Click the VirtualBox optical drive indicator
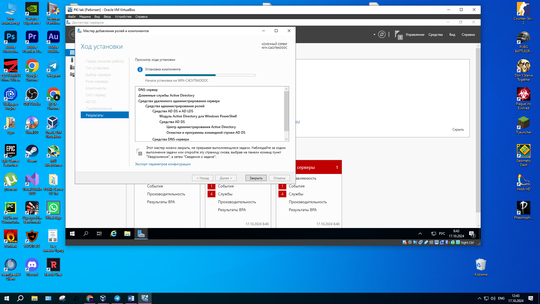540x304 pixels. (410, 242)
